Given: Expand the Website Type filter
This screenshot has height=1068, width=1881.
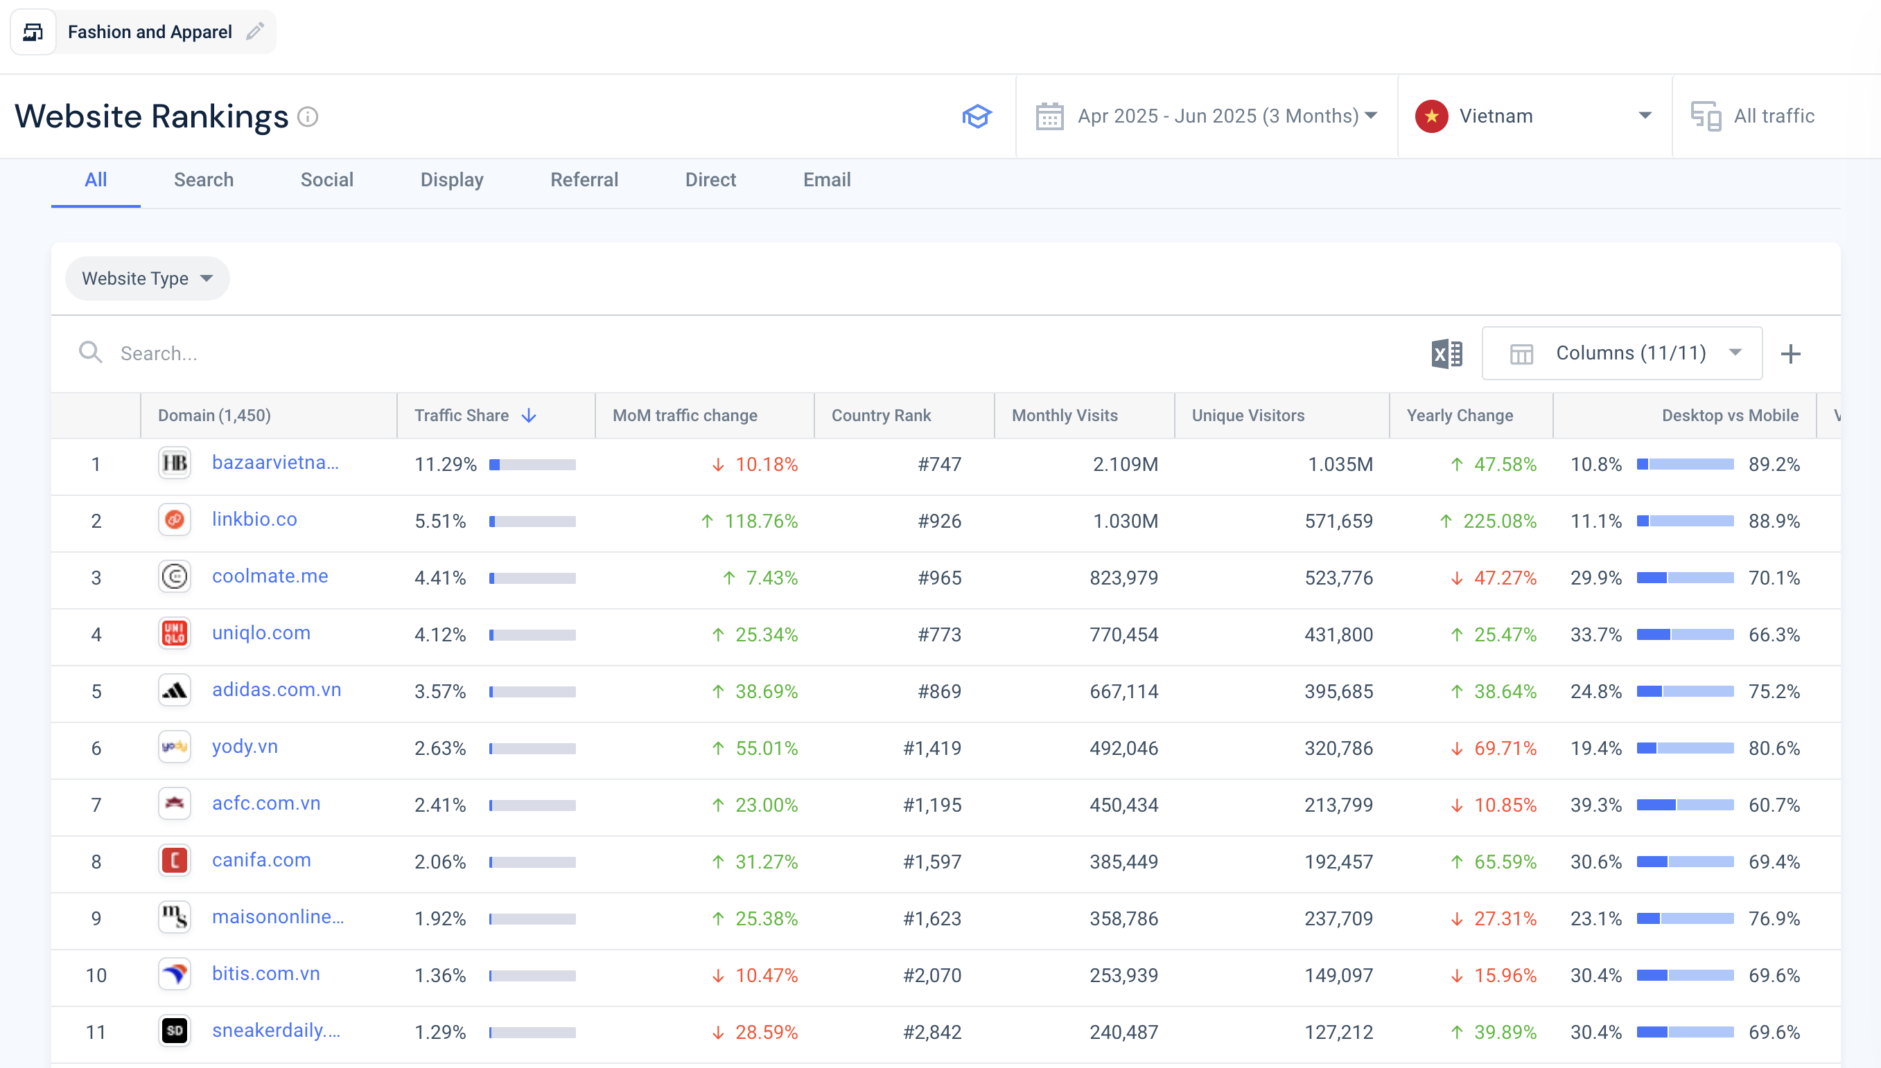Looking at the screenshot, I should coord(148,278).
